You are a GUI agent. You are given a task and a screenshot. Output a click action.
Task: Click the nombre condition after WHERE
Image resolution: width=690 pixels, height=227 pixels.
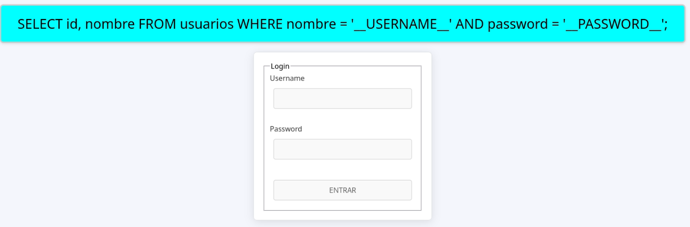point(308,24)
